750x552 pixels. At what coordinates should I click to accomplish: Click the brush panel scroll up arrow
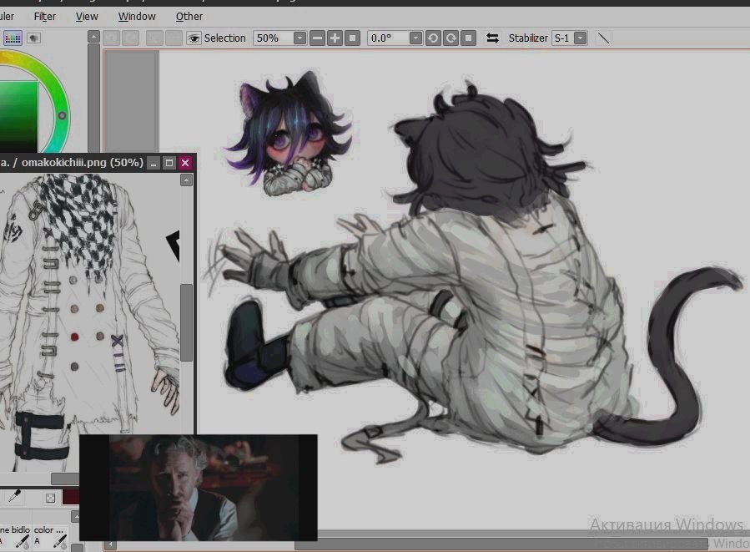[x=75, y=517]
